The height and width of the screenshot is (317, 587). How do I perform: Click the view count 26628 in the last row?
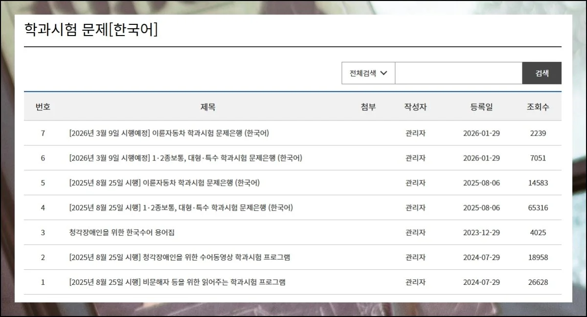pyautogui.click(x=538, y=282)
